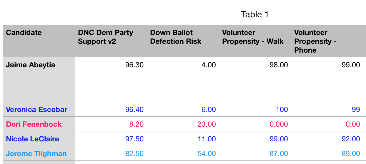The width and height of the screenshot is (366, 164).
Task: Select Dori Fenenbock's 8.20 party support cell
Action: (x=111, y=124)
